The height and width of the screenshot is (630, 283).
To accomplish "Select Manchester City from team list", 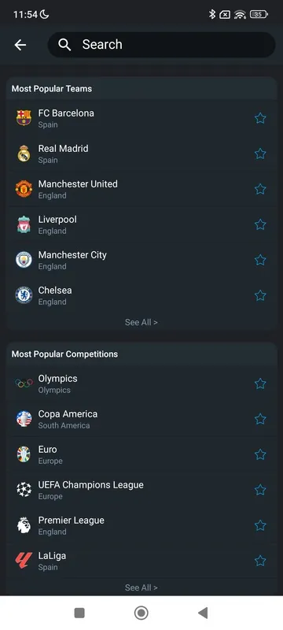I will point(141,260).
